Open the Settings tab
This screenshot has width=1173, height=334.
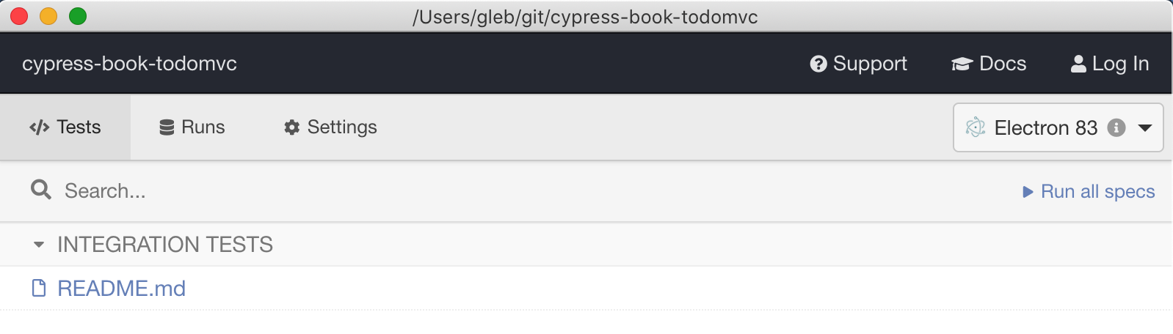pos(330,127)
